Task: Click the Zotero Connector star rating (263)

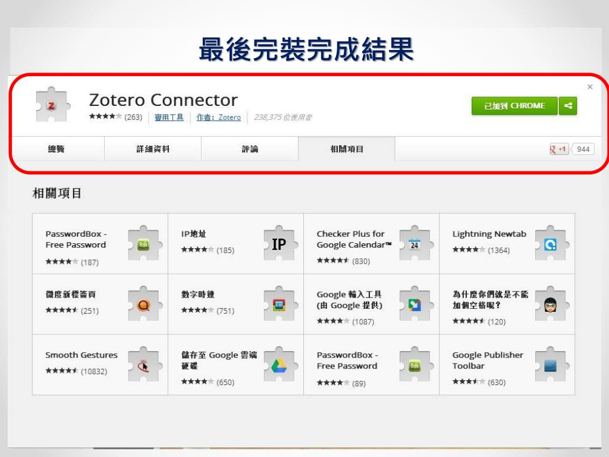Action: point(115,117)
